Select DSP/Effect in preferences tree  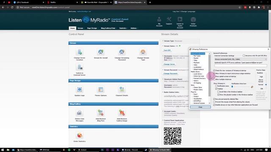(x=197, y=101)
